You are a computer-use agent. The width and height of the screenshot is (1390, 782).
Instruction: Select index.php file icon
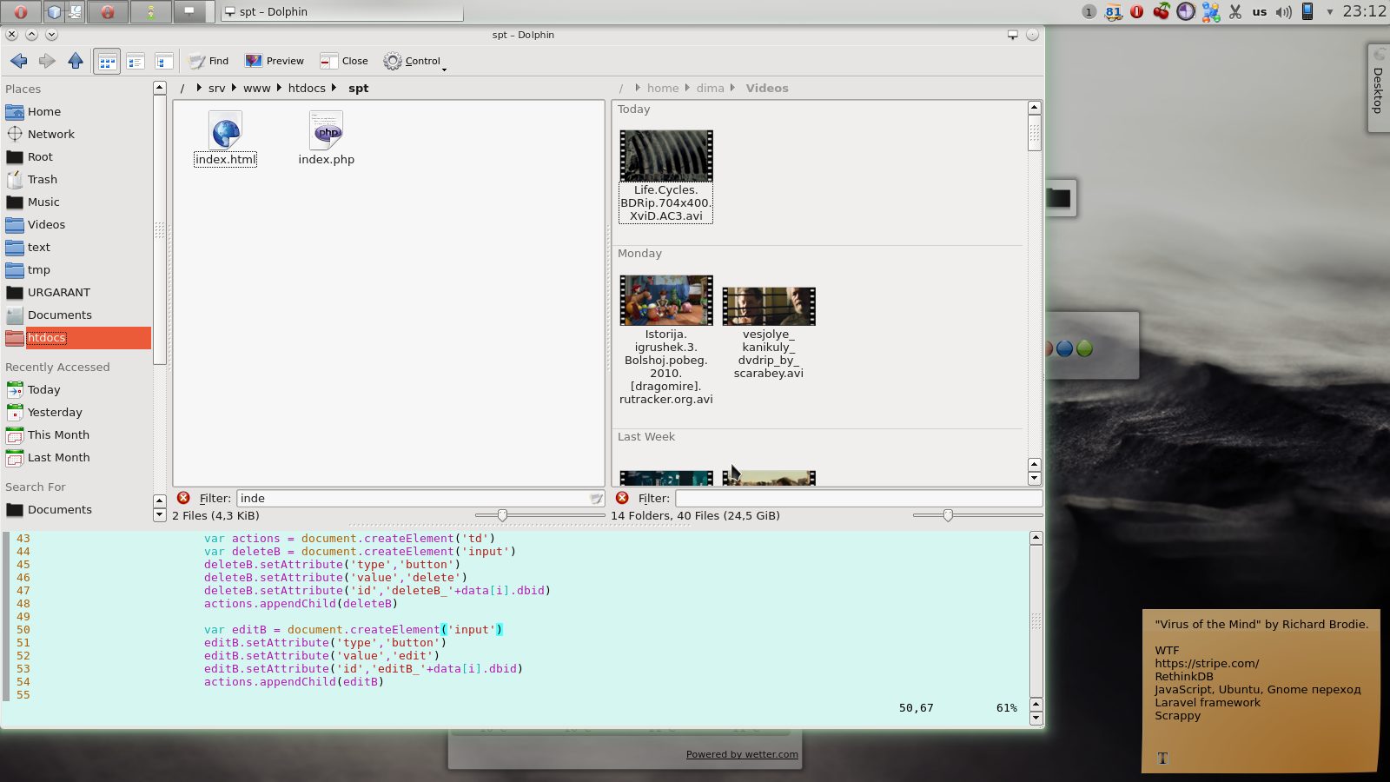[327, 131]
